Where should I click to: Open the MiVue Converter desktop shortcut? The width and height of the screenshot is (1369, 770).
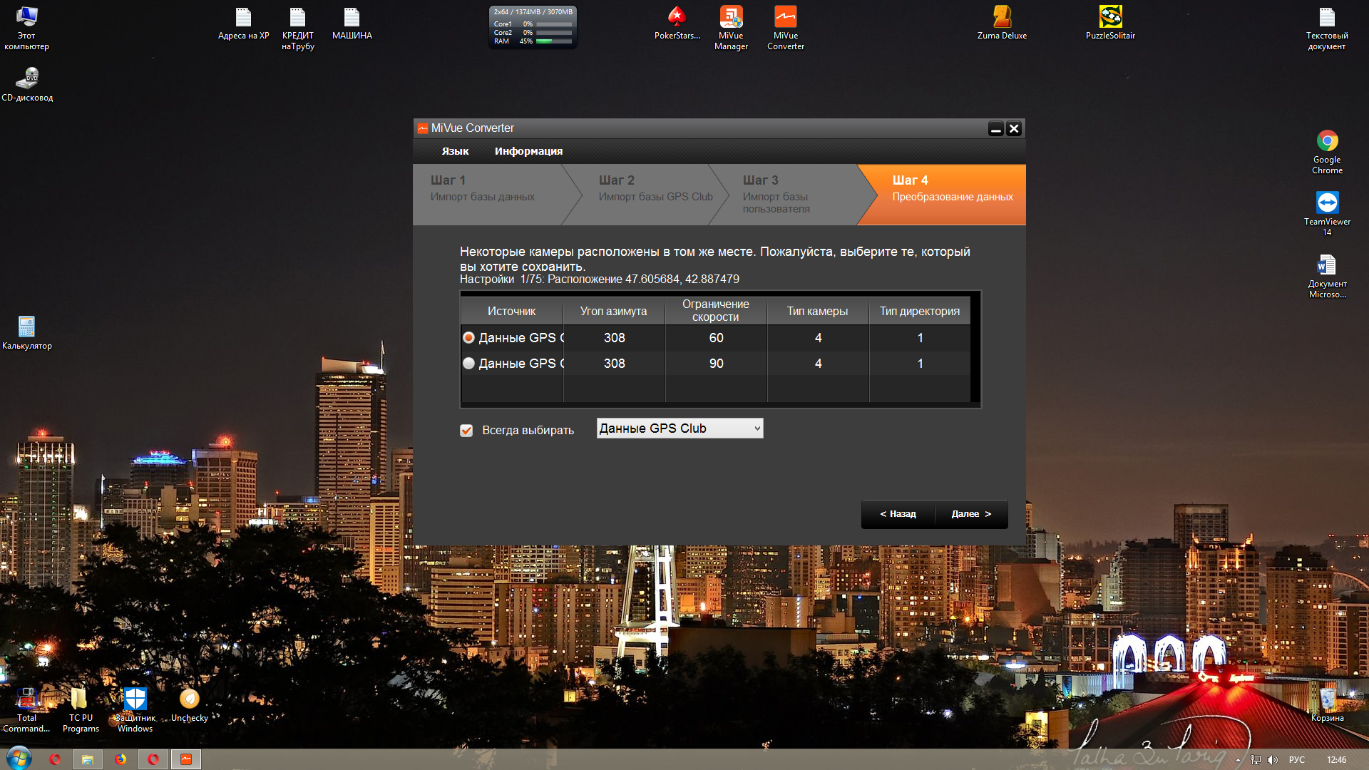785,17
